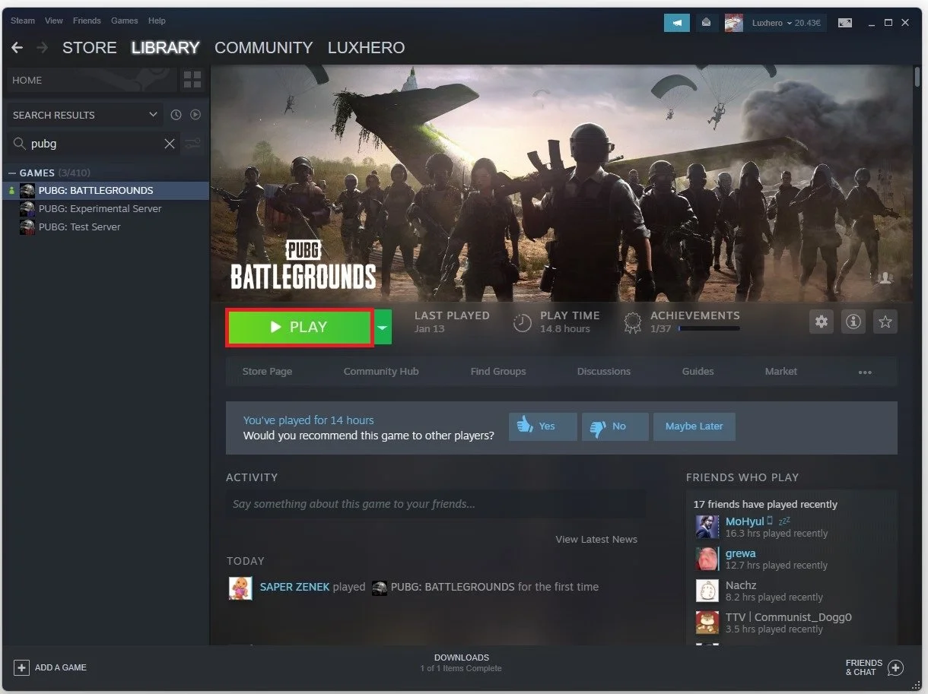Open grewa's avatar
Viewport: 928px width, 694px height.
pos(707,559)
